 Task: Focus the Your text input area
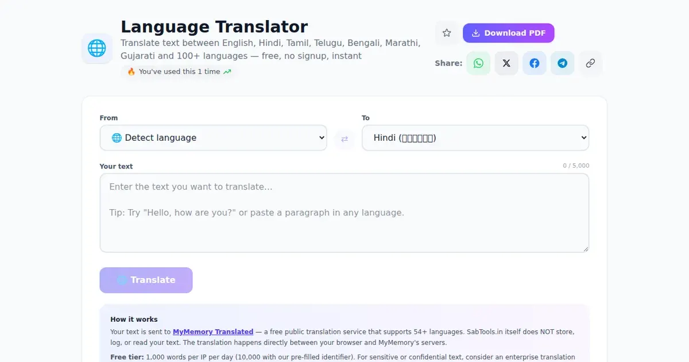point(344,213)
